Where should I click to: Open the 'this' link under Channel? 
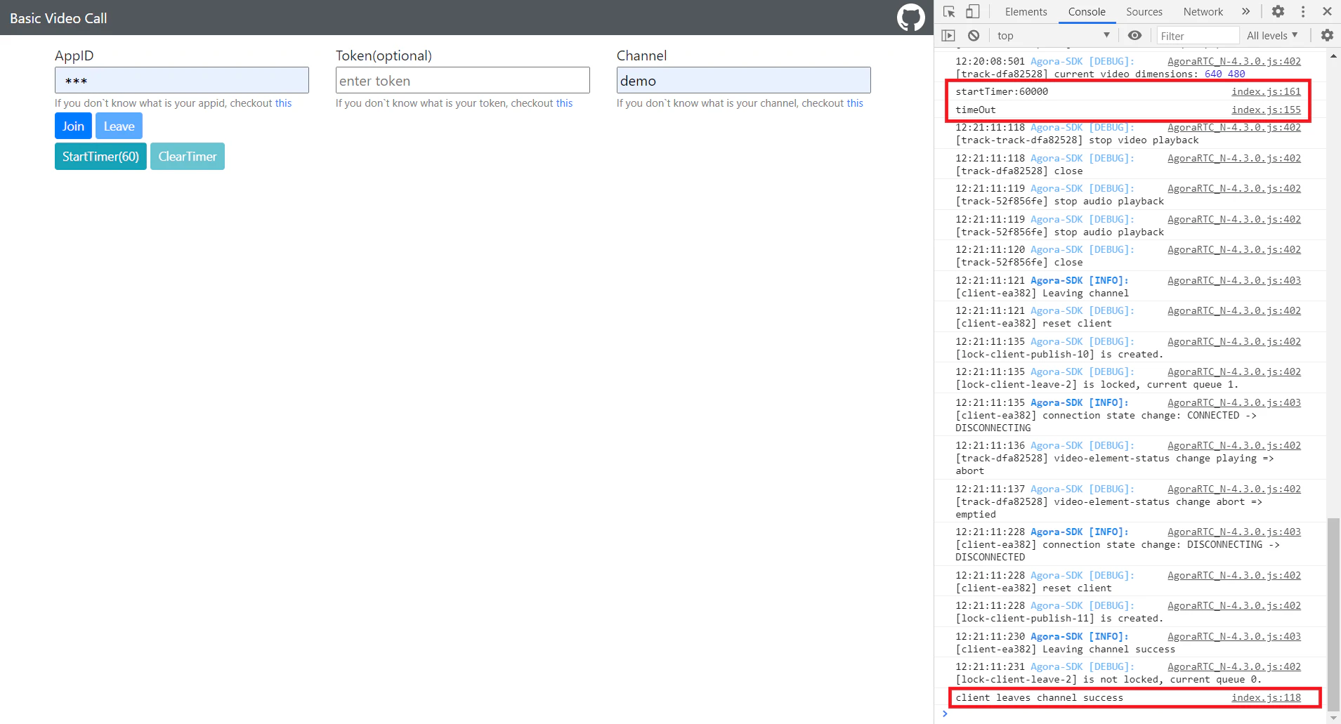855,103
